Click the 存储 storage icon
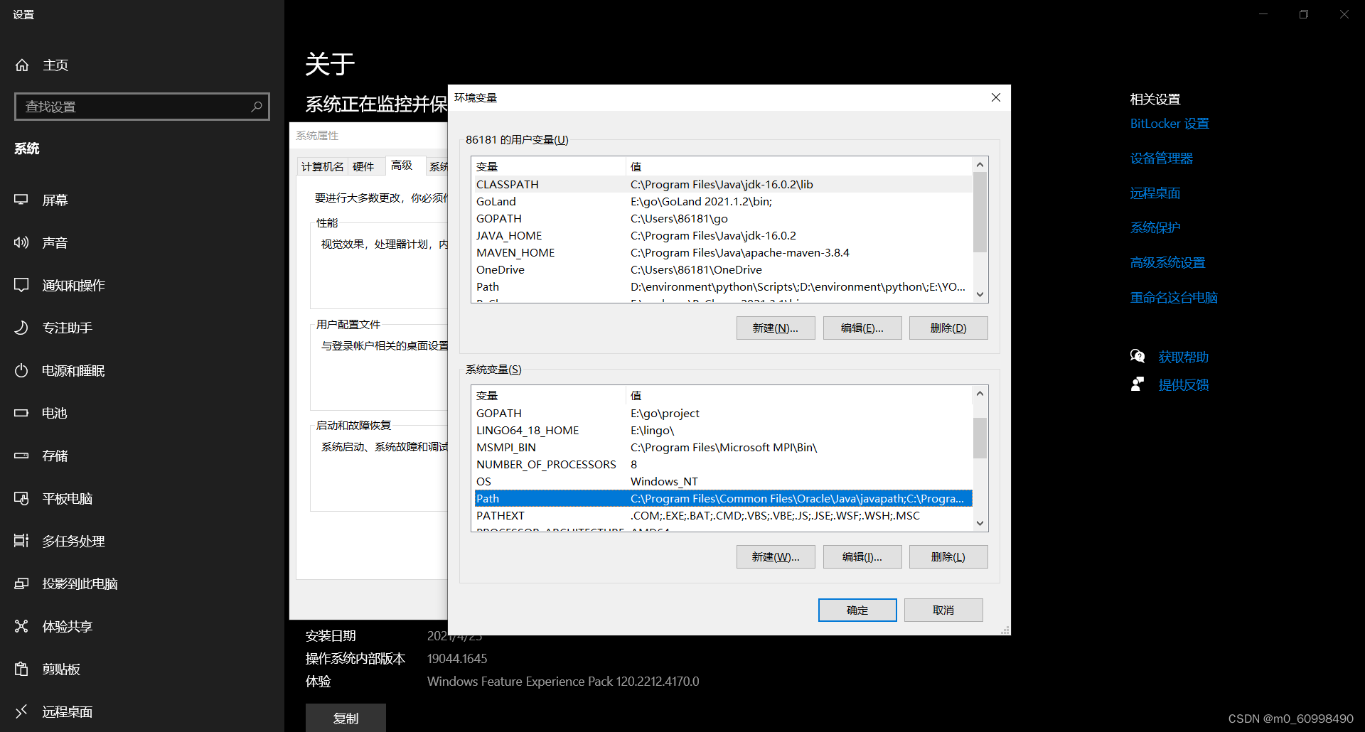This screenshot has width=1365, height=732. [x=21, y=456]
